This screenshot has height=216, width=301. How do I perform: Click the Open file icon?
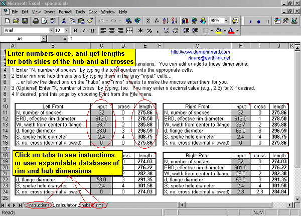pos(16,21)
